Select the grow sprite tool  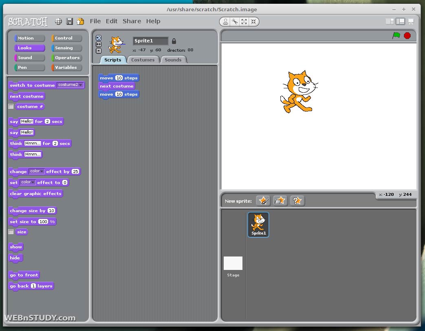tap(244, 22)
